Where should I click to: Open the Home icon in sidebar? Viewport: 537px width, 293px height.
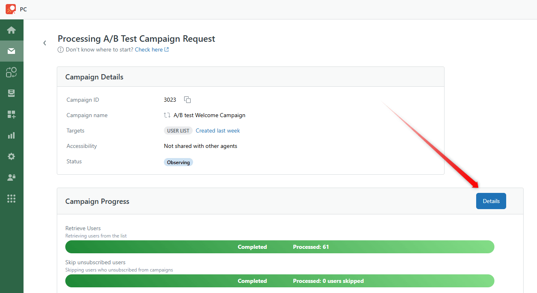coord(11,30)
